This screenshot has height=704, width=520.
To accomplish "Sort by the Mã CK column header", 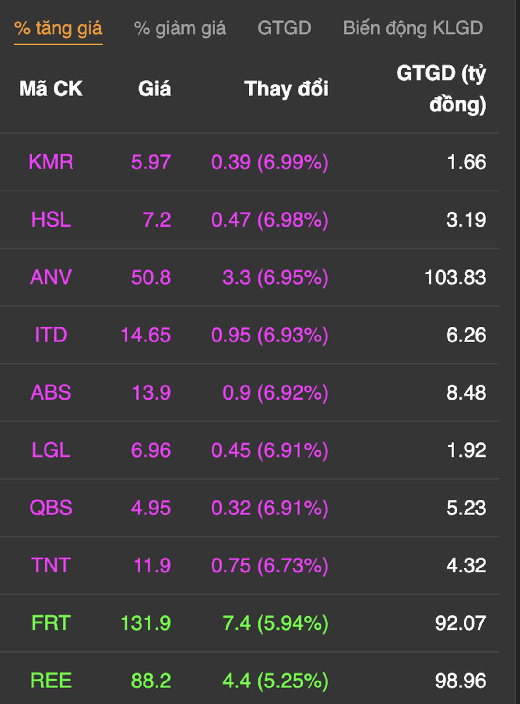I will [x=51, y=89].
